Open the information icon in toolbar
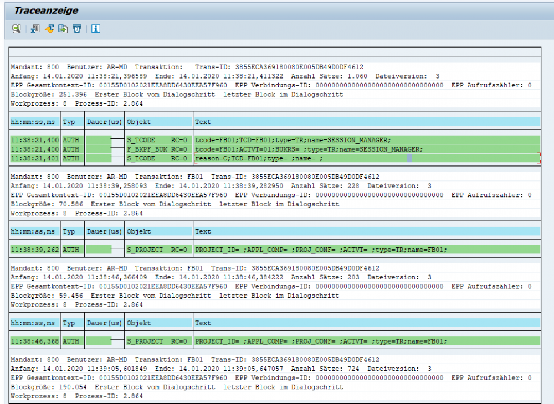Viewport: 554px width, 404px height. click(96, 29)
